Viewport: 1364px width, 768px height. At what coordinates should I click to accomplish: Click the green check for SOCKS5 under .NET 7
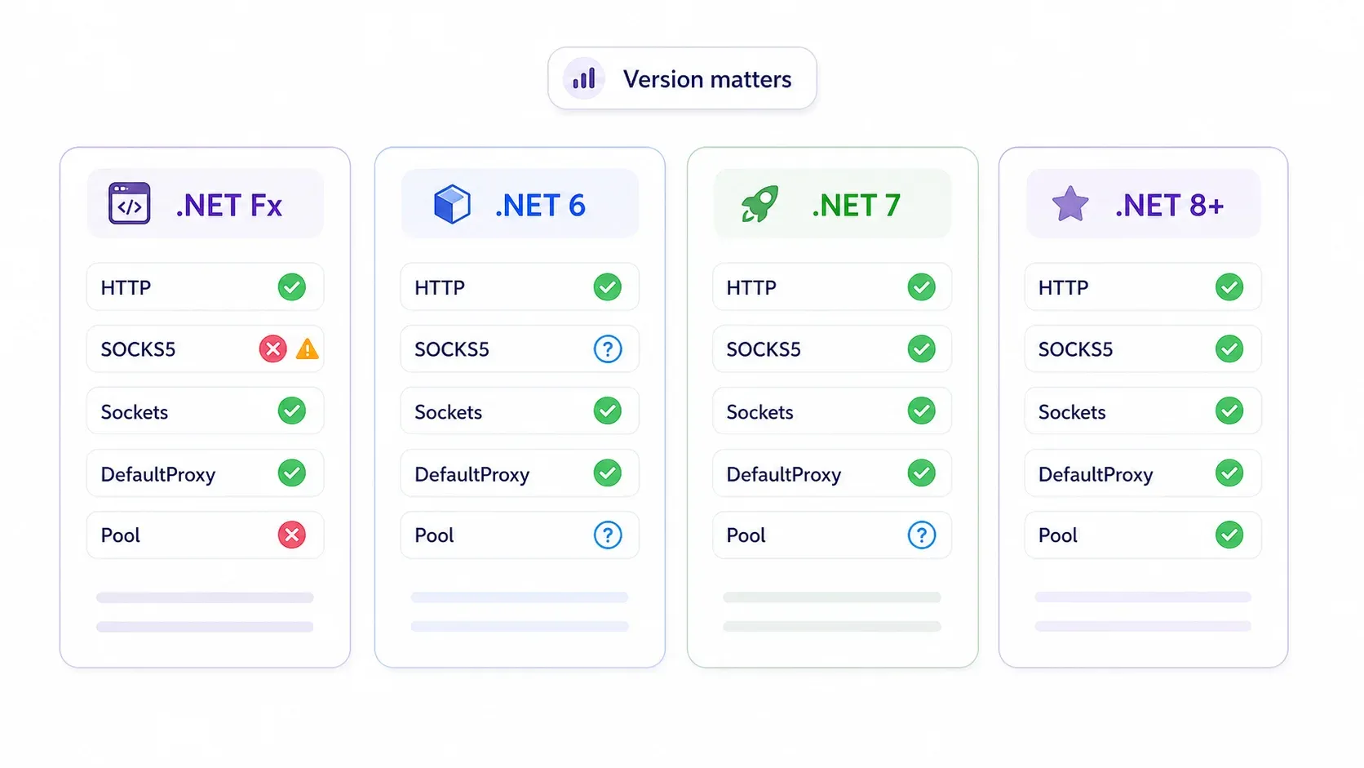click(x=922, y=349)
